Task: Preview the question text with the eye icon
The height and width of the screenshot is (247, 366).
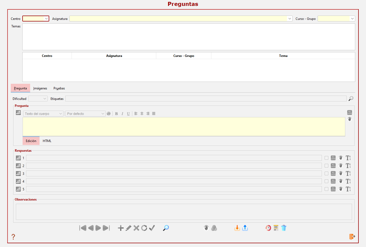Action: point(350,119)
